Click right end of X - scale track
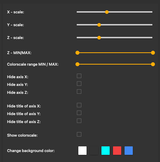160x162 pixels. click(152, 12)
